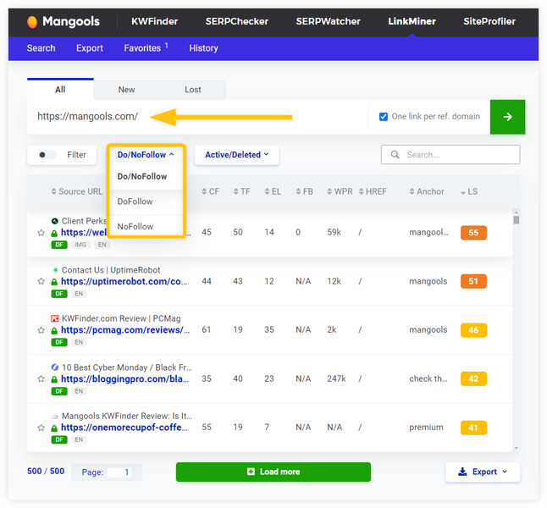Star the bloggingpro.com row
This screenshot has height=508, width=547.
pyautogui.click(x=41, y=379)
